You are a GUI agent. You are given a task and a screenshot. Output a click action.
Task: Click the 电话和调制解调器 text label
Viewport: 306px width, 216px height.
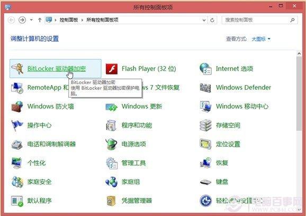(x=51, y=144)
